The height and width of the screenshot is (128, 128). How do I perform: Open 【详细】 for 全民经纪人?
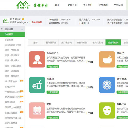click(90, 62)
